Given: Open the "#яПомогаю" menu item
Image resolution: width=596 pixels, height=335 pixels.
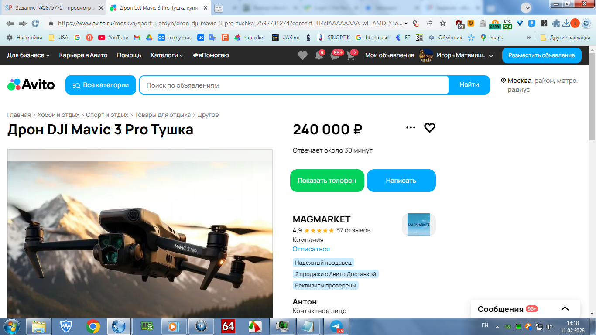Looking at the screenshot, I should 211,55.
